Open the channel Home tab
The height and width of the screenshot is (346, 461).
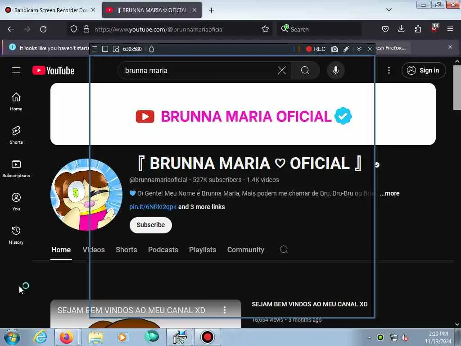(61, 250)
